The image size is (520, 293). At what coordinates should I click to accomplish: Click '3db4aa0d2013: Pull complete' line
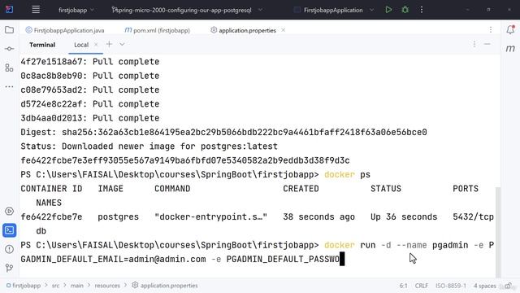coord(90,118)
